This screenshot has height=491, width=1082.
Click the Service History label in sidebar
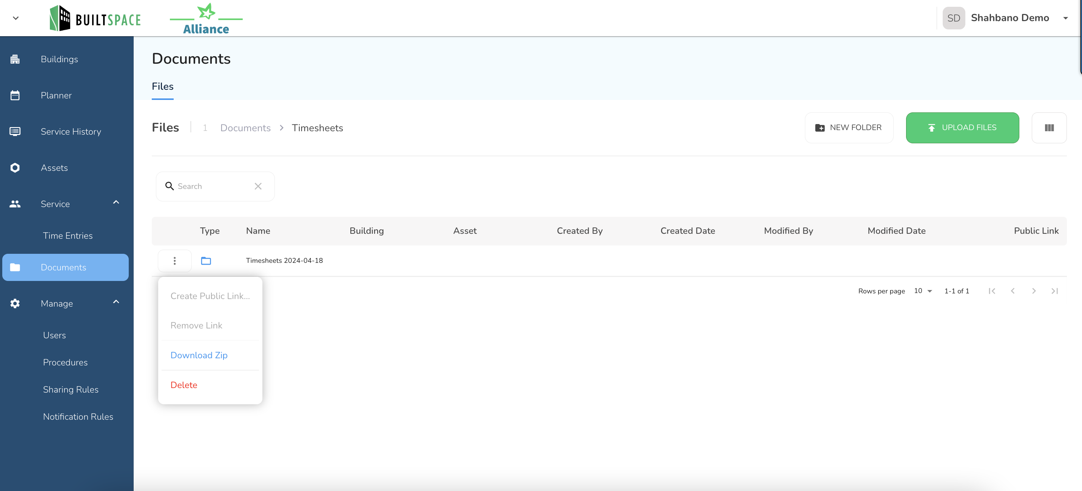[x=71, y=131]
